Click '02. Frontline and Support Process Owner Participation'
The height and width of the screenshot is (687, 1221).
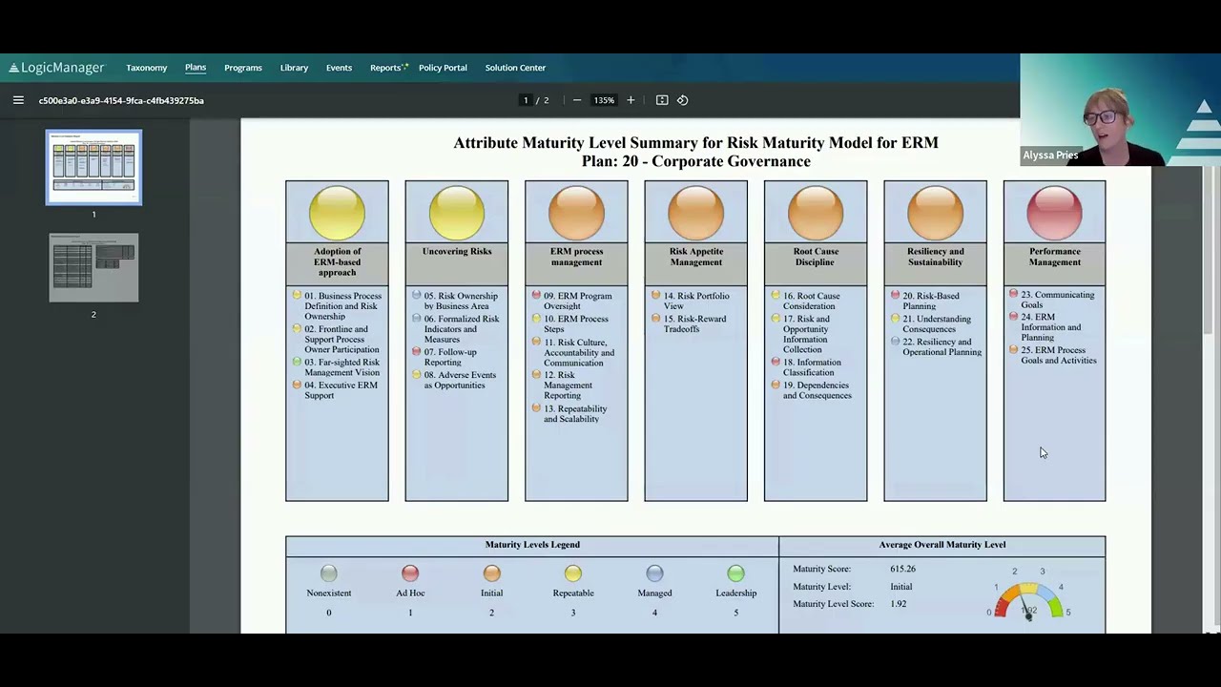point(341,340)
